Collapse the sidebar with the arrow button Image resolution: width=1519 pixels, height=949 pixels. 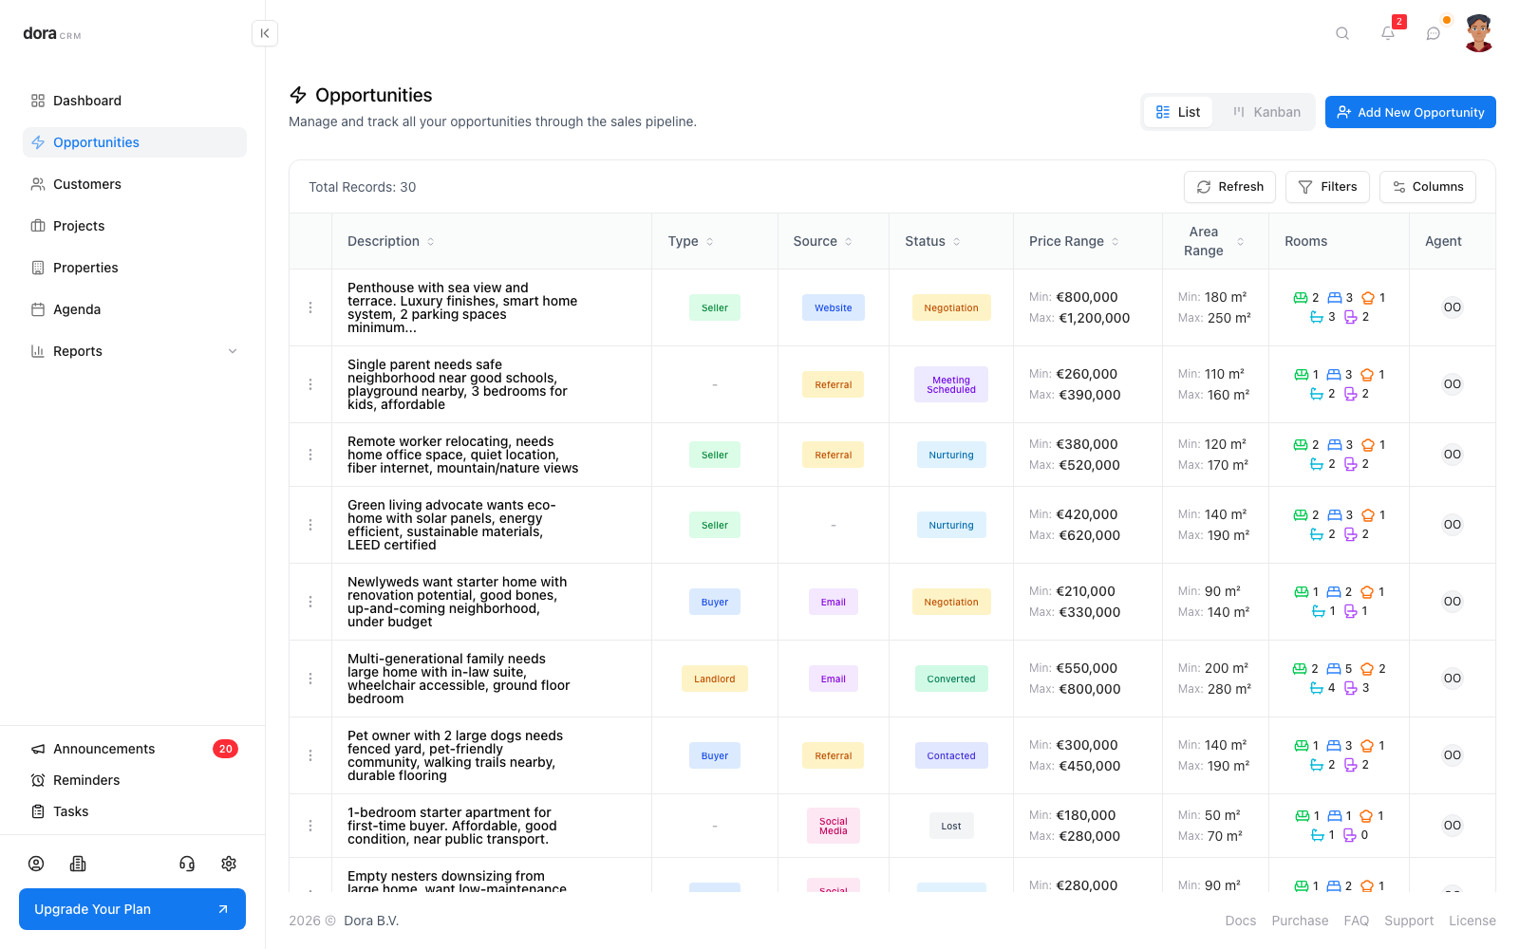coord(265,33)
